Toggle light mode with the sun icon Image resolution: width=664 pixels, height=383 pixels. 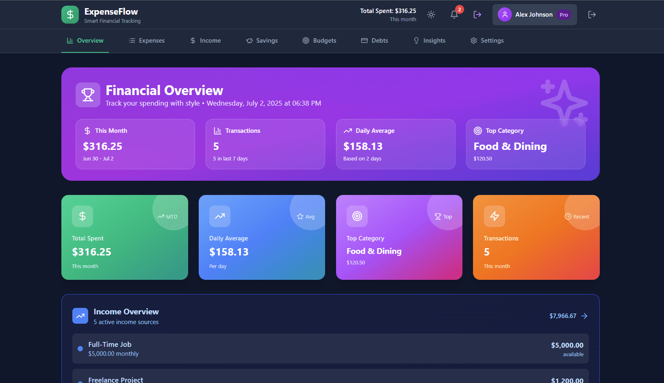[431, 15]
